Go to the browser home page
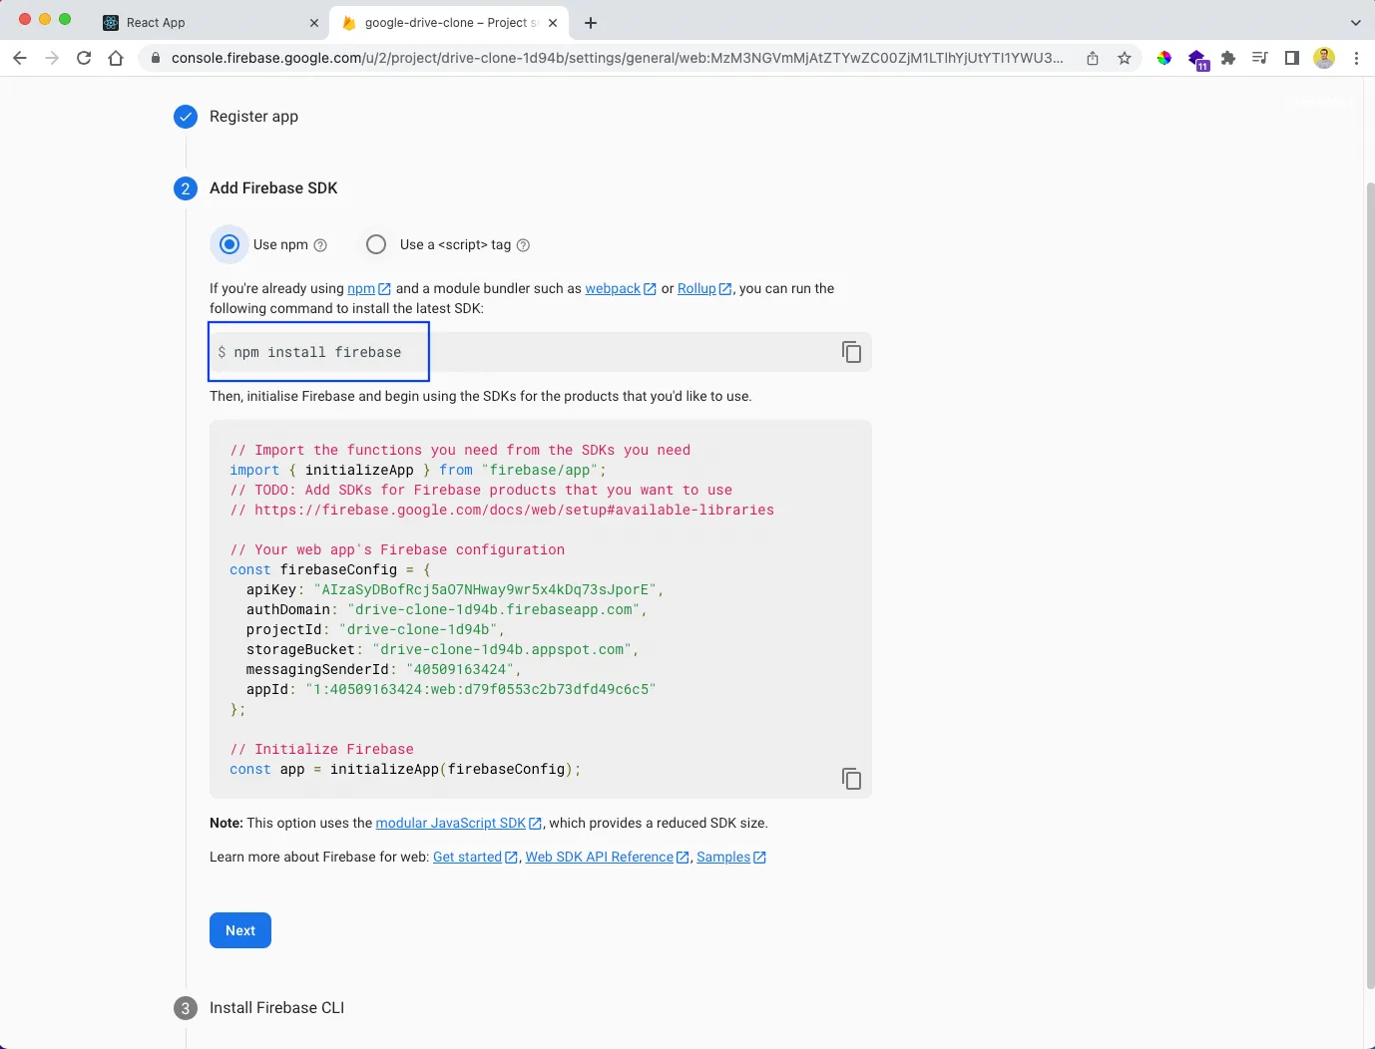The width and height of the screenshot is (1375, 1049). (116, 58)
